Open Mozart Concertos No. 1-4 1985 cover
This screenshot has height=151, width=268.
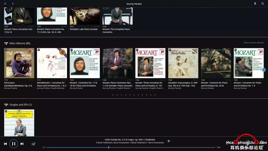pyautogui.click(x=249, y=63)
